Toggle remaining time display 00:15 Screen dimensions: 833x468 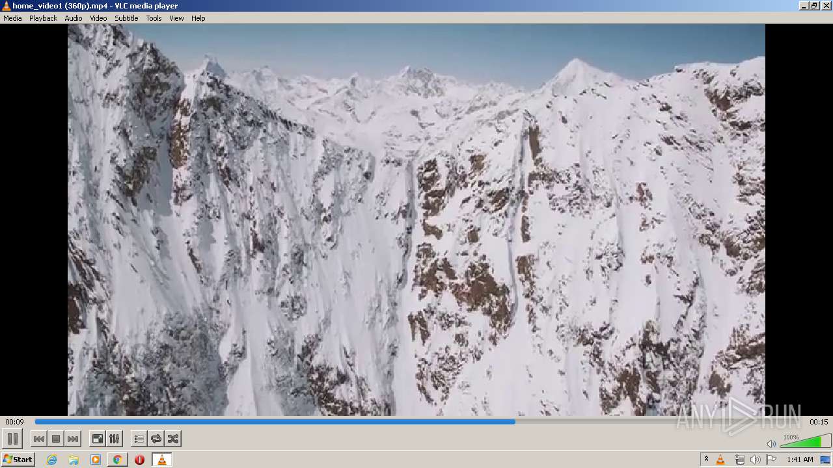pyautogui.click(x=819, y=422)
